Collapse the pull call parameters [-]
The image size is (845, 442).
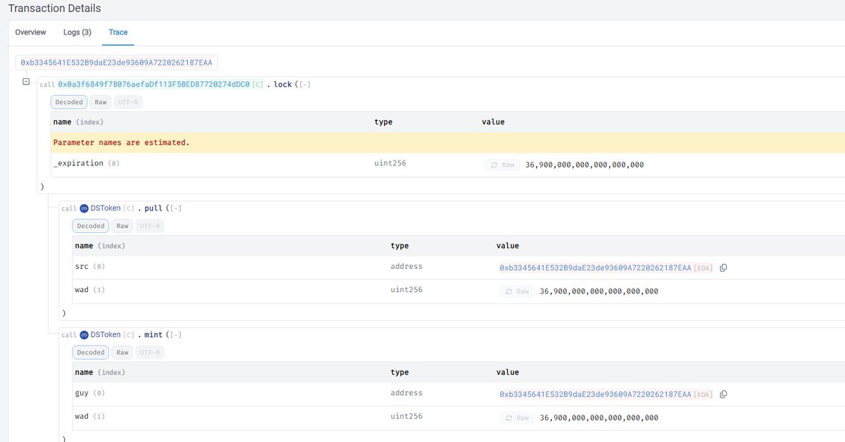pos(177,208)
